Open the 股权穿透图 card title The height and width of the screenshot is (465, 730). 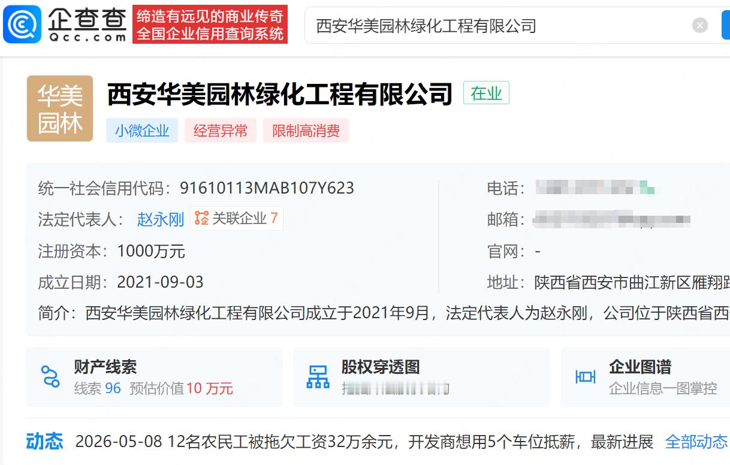[x=381, y=367]
